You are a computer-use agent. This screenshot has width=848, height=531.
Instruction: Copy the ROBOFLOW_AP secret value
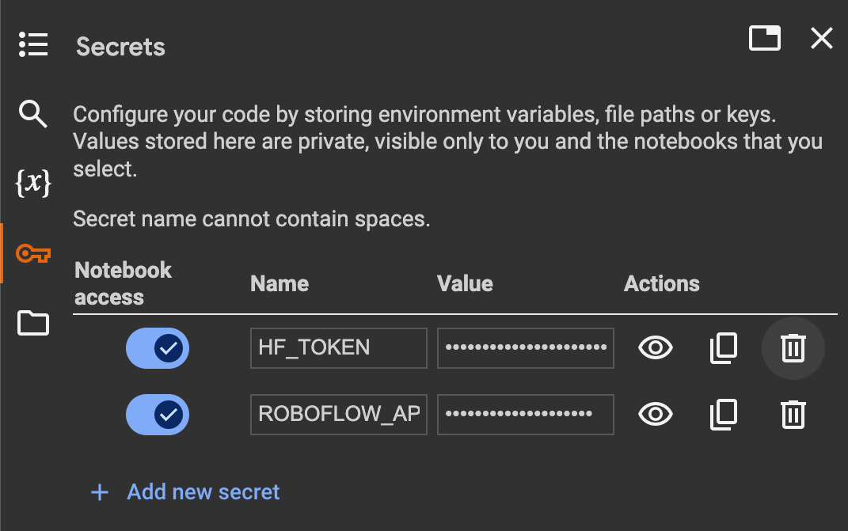[723, 414]
